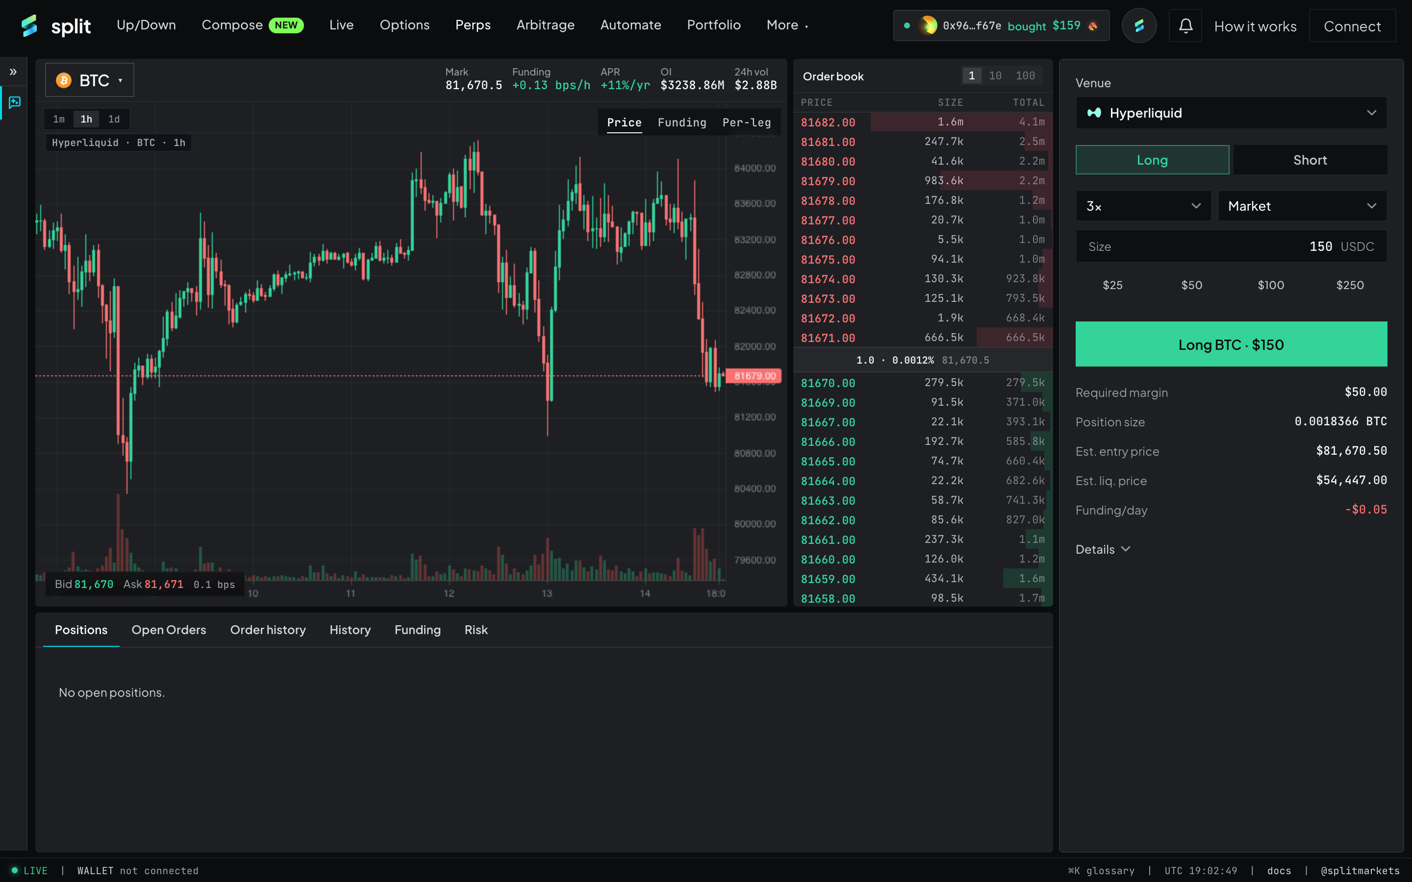Open the 3x leverage dropdown
1412x882 pixels.
(x=1143, y=206)
